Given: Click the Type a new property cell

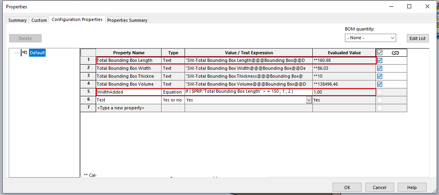Looking at the screenshot, I should pos(128,108).
